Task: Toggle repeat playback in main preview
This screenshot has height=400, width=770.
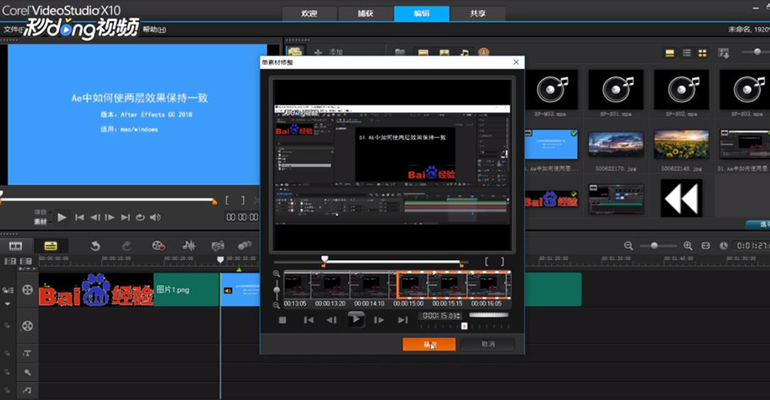Action: pos(140,217)
